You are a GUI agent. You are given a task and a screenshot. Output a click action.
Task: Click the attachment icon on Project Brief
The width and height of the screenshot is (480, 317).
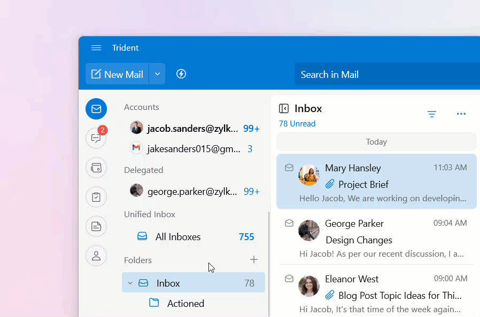coord(330,184)
